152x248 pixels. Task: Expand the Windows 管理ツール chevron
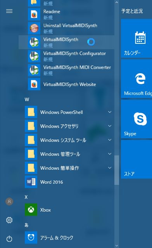point(110,154)
